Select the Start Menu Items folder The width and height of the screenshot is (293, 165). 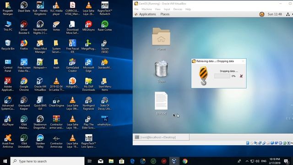point(105,84)
